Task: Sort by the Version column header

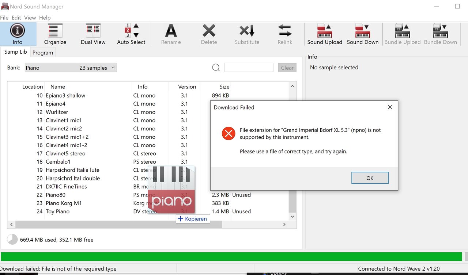Action: click(x=187, y=87)
